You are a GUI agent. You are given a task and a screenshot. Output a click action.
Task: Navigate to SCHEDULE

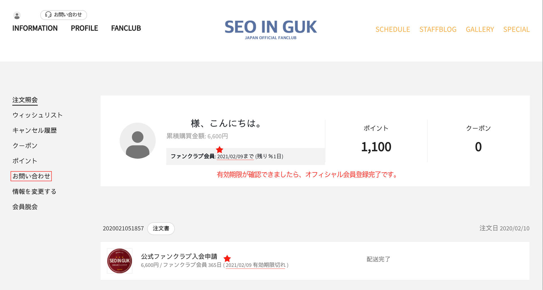click(x=393, y=29)
